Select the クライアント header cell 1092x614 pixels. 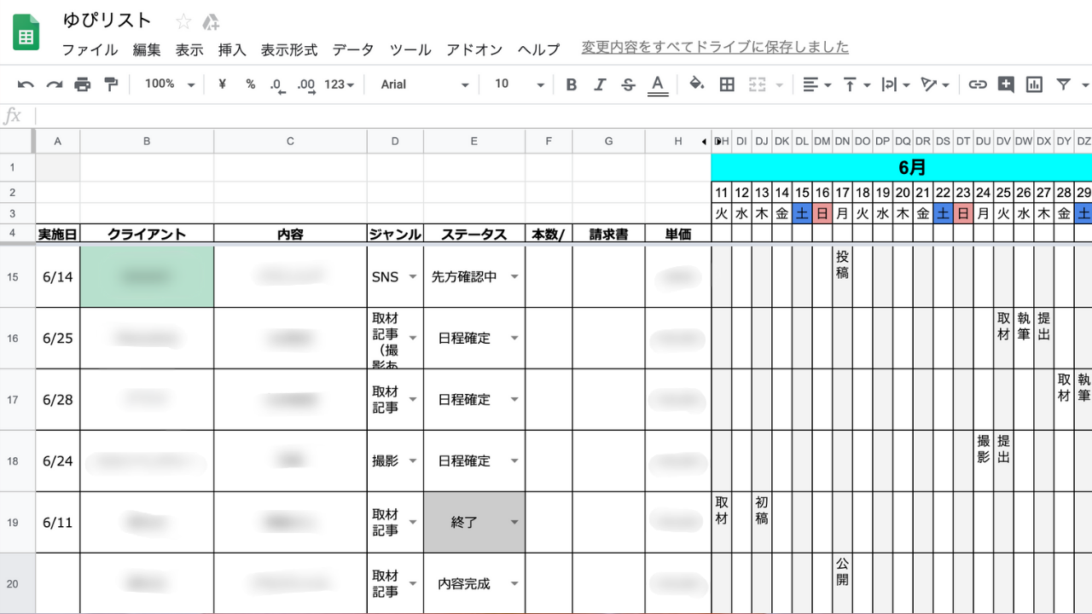pyautogui.click(x=147, y=235)
